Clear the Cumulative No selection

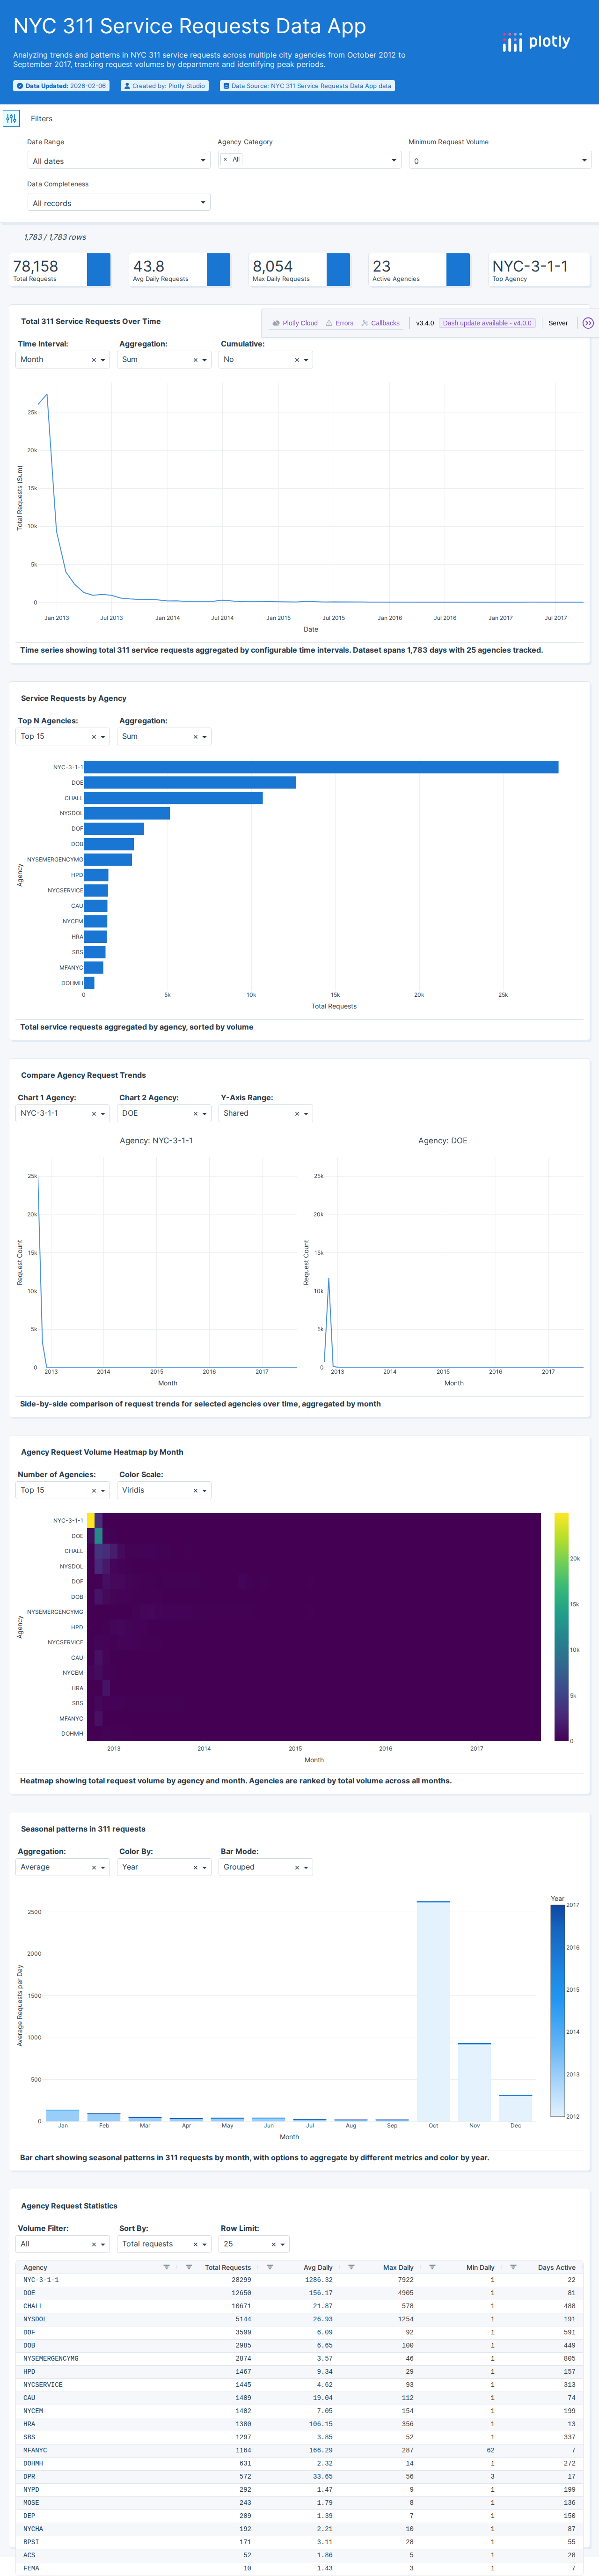296,360
